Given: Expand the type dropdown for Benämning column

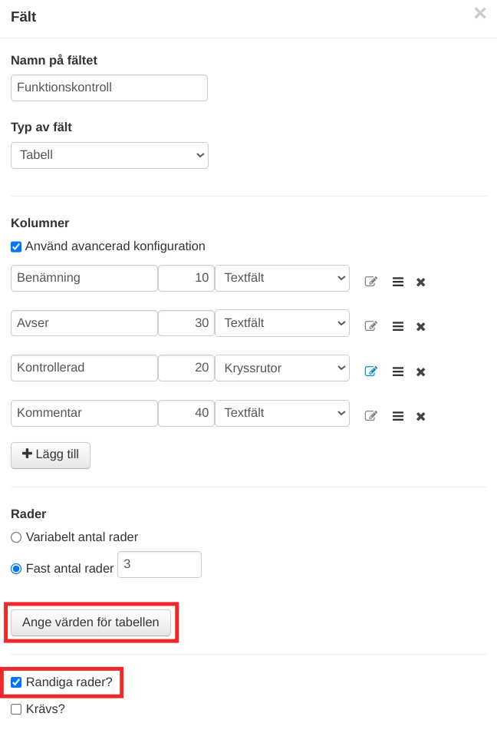Looking at the screenshot, I should click(x=281, y=278).
